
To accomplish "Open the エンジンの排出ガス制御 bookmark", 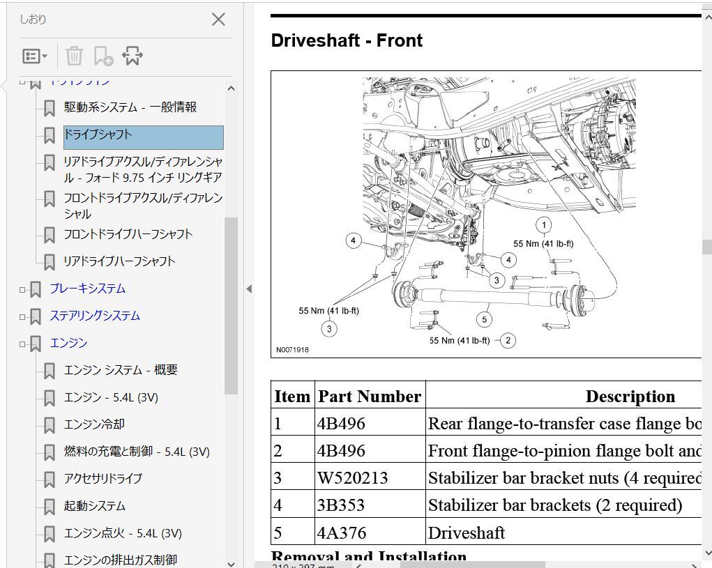I will click(121, 560).
